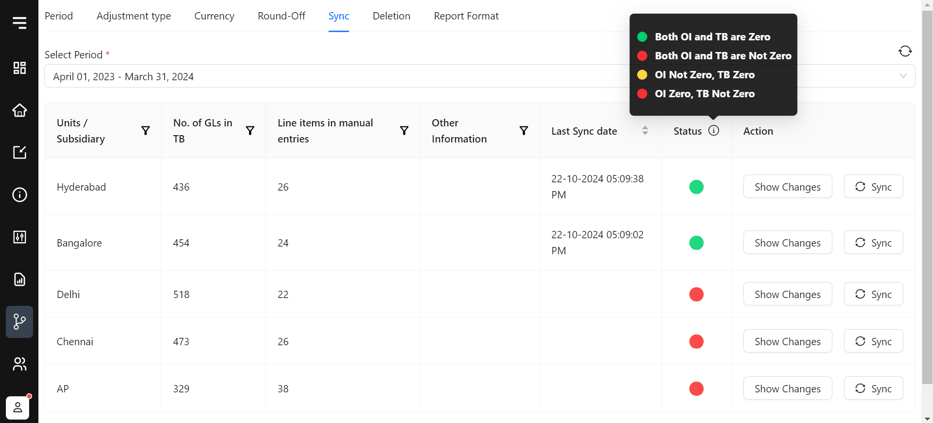Filter the Other Information column
Viewport: 933px width, 423px height.
coord(524,130)
